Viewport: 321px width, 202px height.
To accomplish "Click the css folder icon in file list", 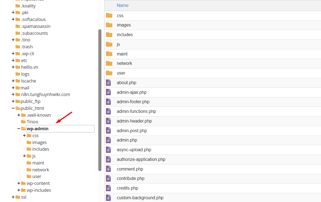I will coord(109,15).
